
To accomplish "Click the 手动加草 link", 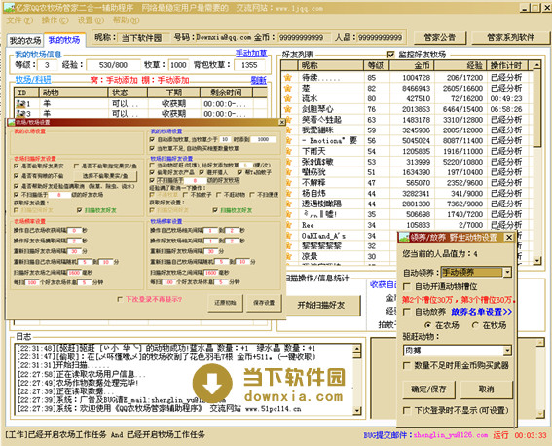I will (x=251, y=54).
